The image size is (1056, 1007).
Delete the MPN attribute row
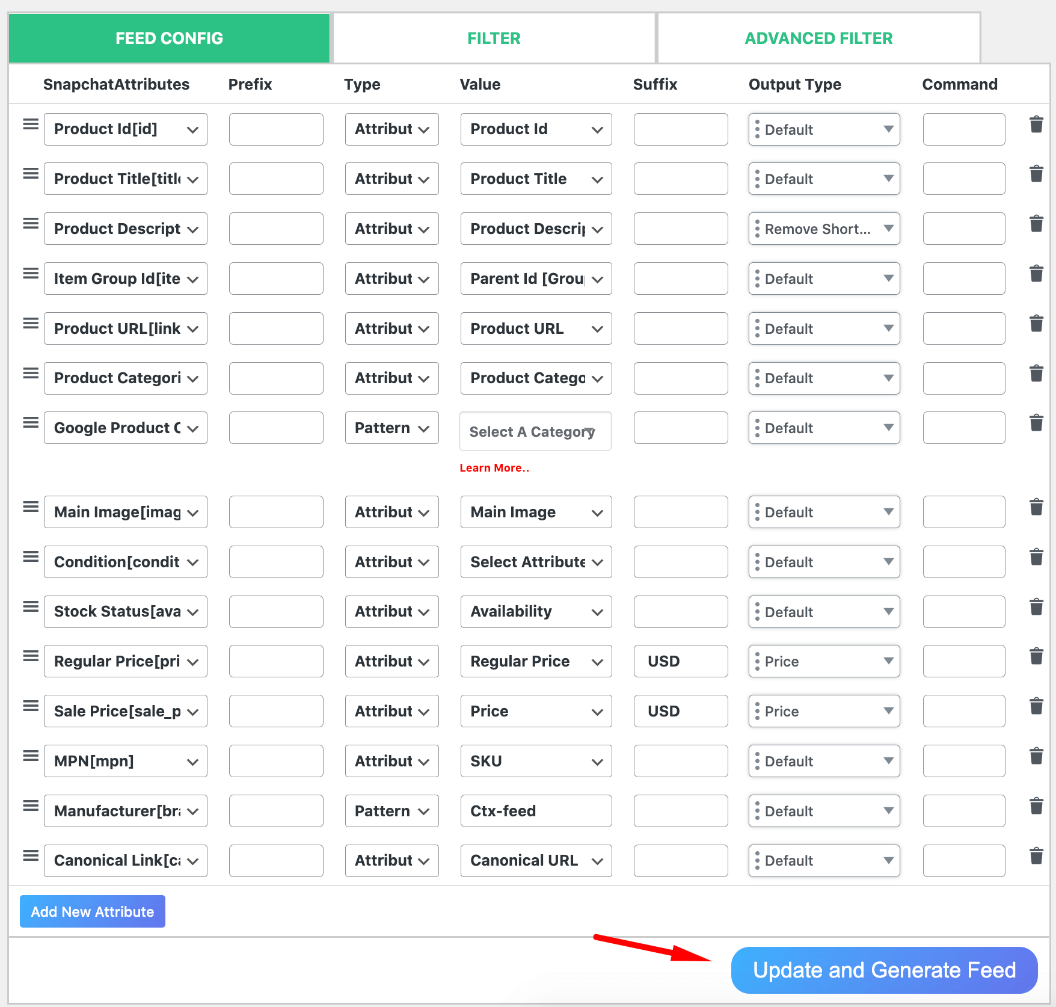[x=1036, y=757]
